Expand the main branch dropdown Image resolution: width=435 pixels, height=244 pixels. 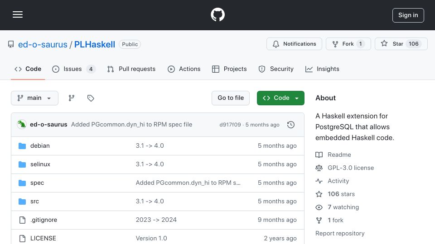tap(35, 98)
